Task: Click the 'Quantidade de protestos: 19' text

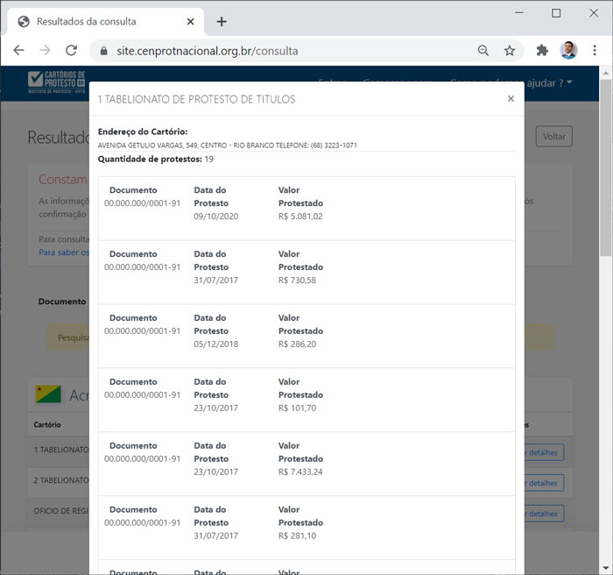Action: (156, 159)
